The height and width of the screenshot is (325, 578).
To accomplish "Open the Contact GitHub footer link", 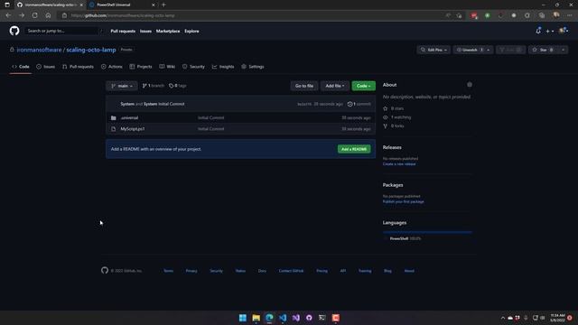I will pos(291,271).
